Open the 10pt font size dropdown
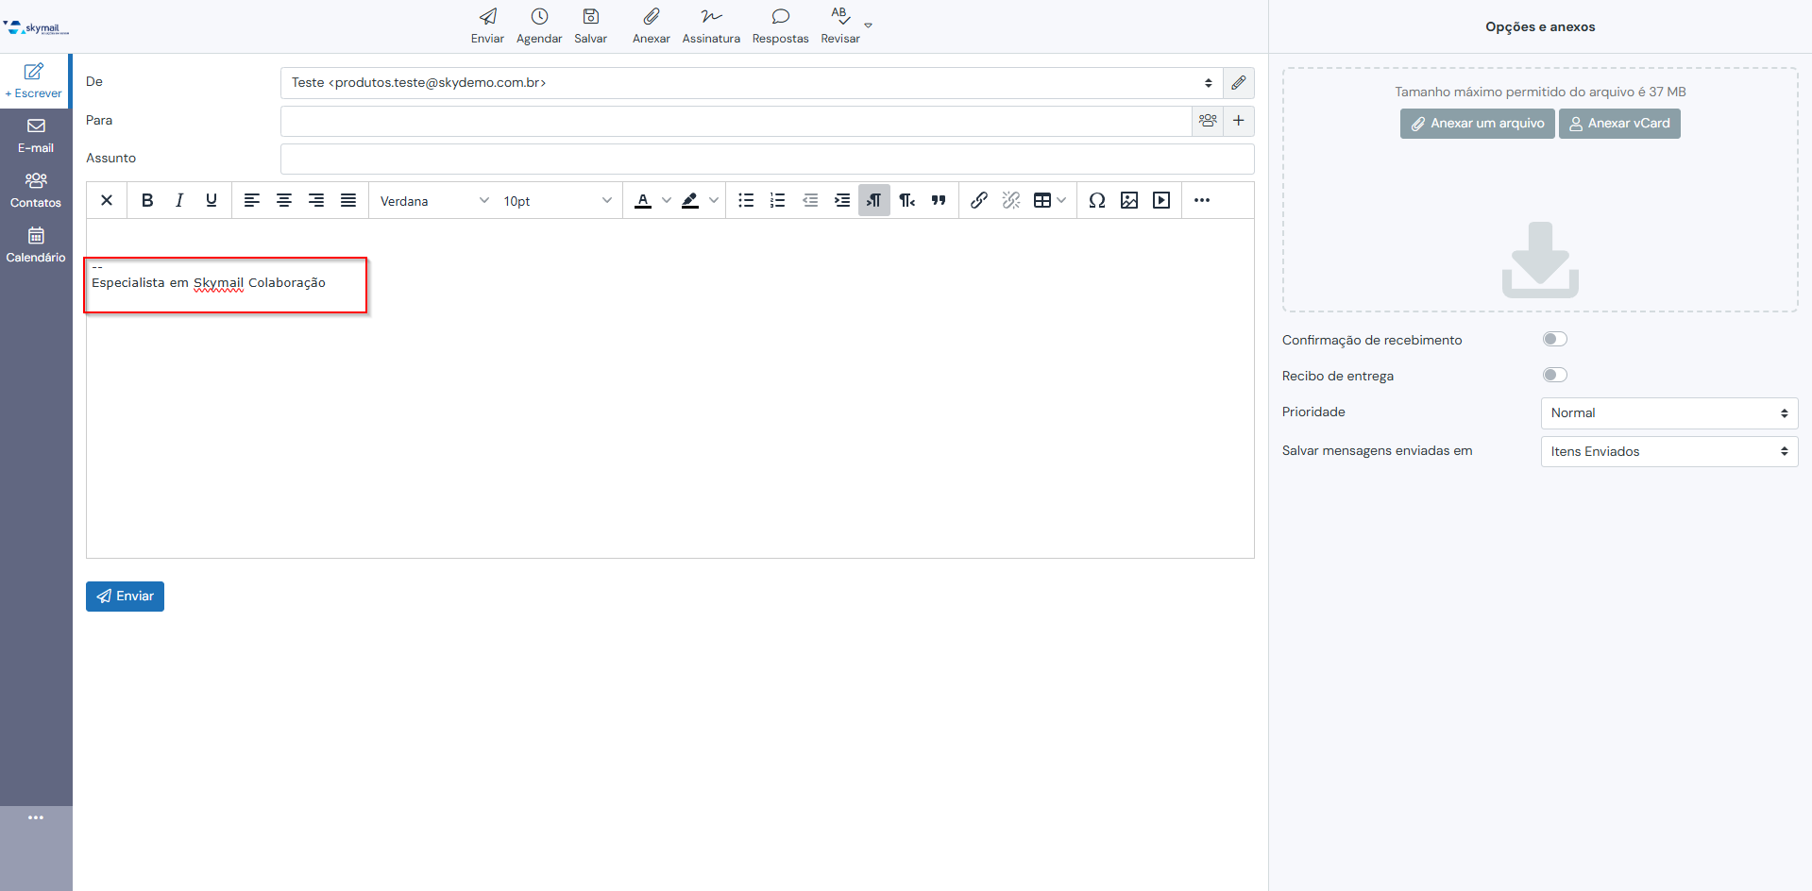This screenshot has height=891, width=1812. coord(557,201)
